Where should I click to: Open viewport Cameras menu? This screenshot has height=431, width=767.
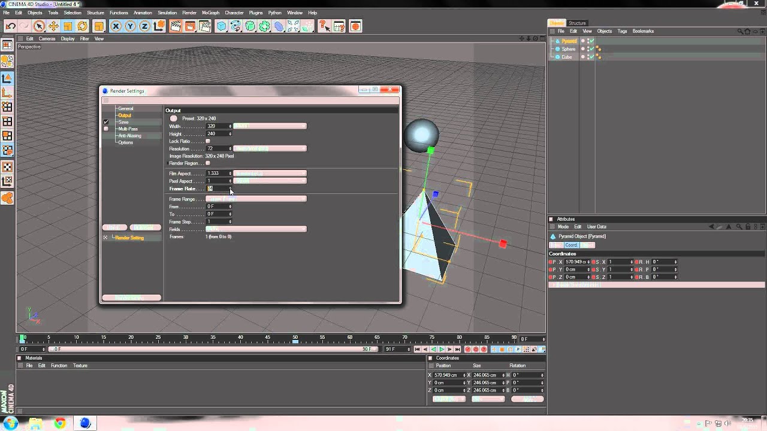[x=47, y=39]
